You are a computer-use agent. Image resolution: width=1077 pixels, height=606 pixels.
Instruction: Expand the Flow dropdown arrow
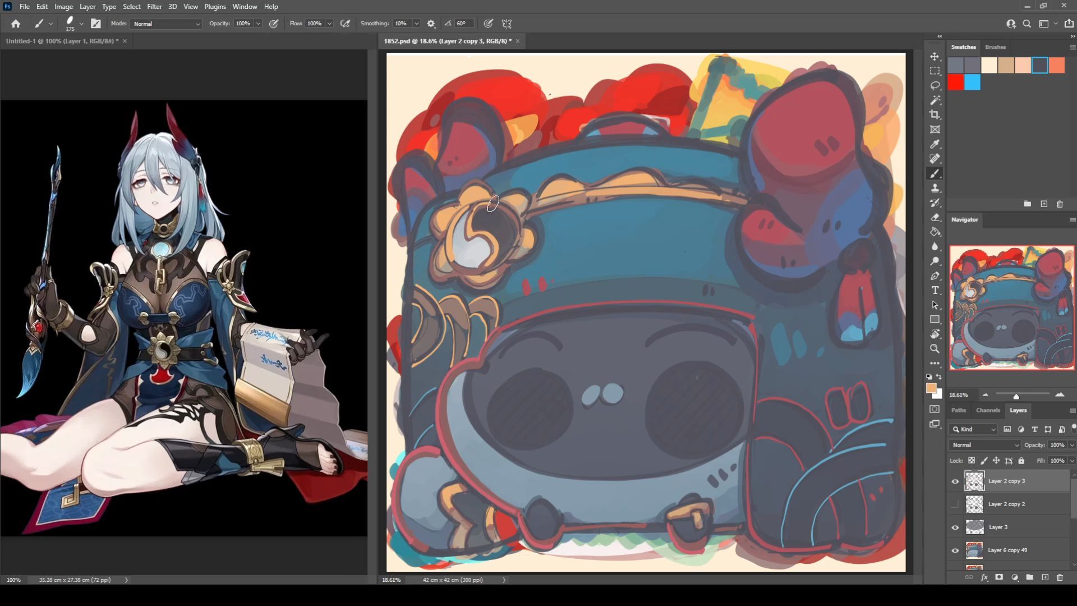point(329,24)
